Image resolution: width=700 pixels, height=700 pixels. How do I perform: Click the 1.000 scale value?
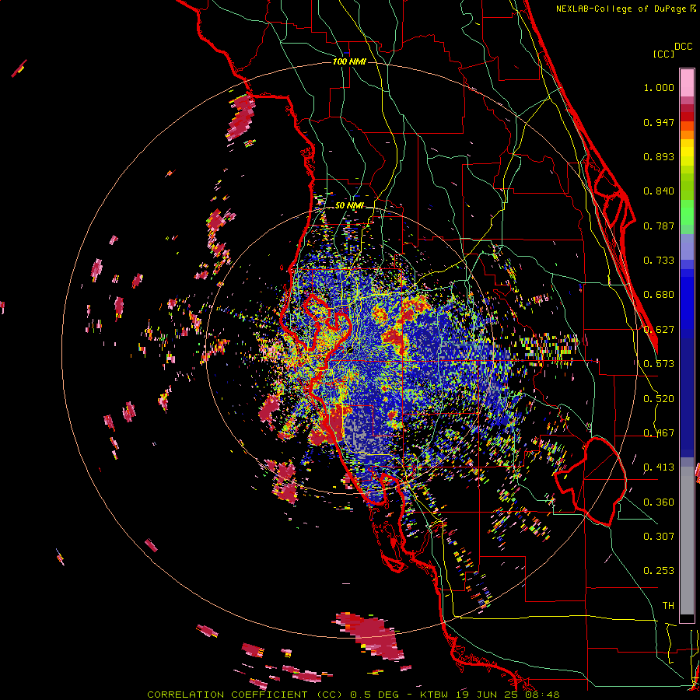[x=659, y=87]
